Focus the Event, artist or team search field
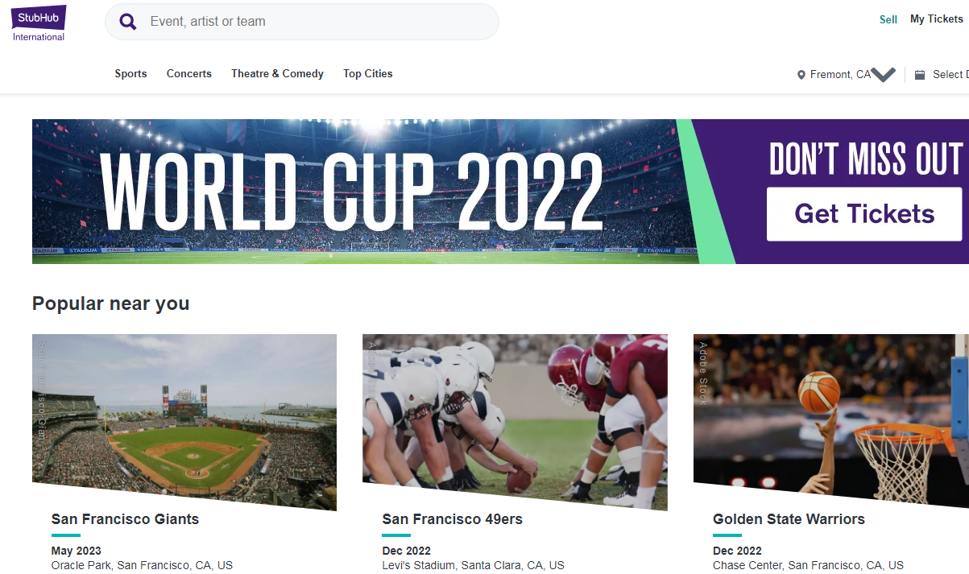 pyautogui.click(x=314, y=22)
